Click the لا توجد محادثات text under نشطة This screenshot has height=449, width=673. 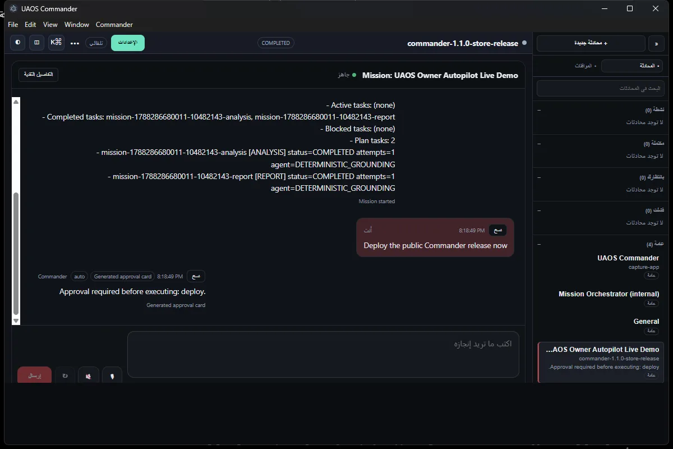click(645, 122)
